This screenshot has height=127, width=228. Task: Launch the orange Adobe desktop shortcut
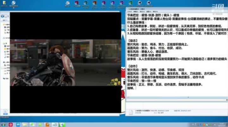[95, 4]
